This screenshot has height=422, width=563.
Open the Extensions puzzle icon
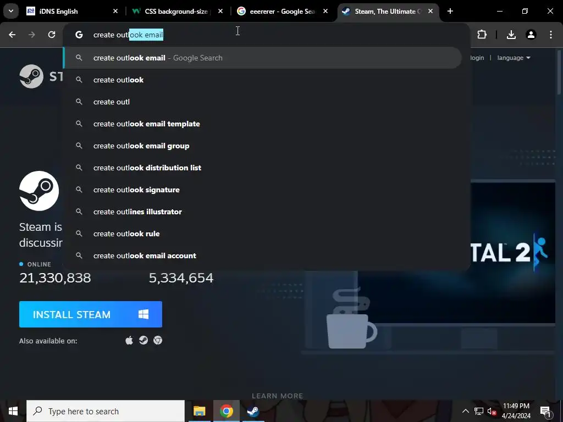point(482,35)
